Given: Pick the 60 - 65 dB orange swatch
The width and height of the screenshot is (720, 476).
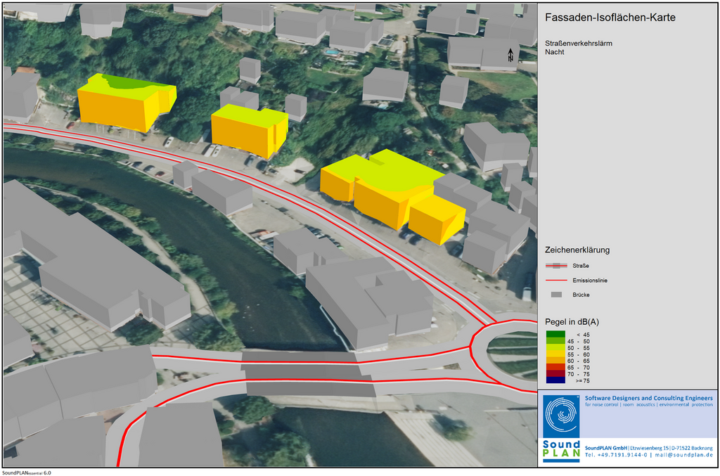Looking at the screenshot, I should [555, 361].
